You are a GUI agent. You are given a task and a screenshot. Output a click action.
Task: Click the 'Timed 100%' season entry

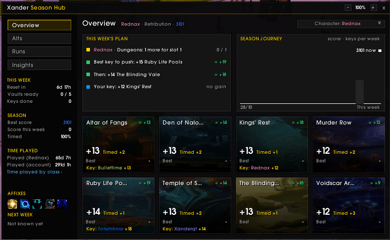coord(39,137)
